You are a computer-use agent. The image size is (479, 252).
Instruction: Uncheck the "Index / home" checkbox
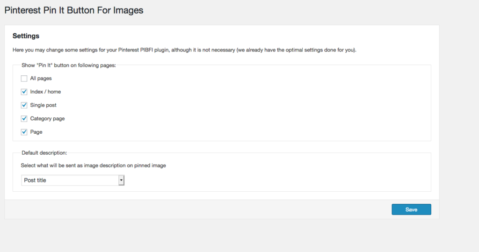pos(24,92)
